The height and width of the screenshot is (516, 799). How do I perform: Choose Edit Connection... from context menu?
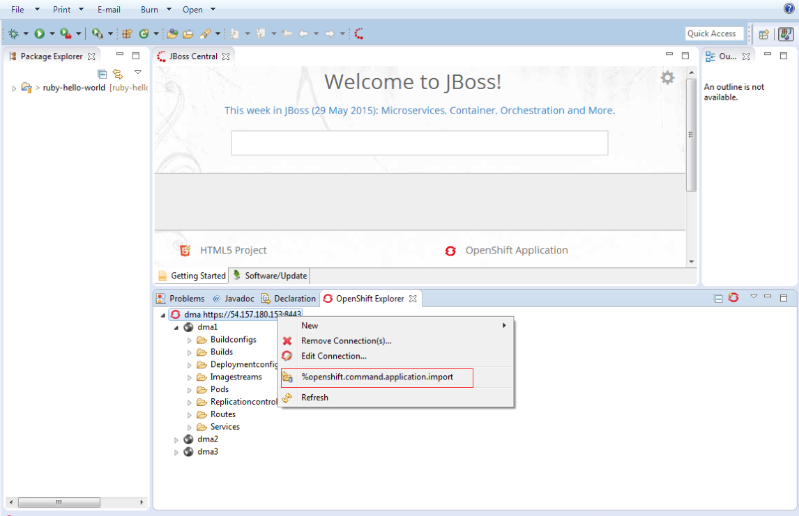(397, 357)
